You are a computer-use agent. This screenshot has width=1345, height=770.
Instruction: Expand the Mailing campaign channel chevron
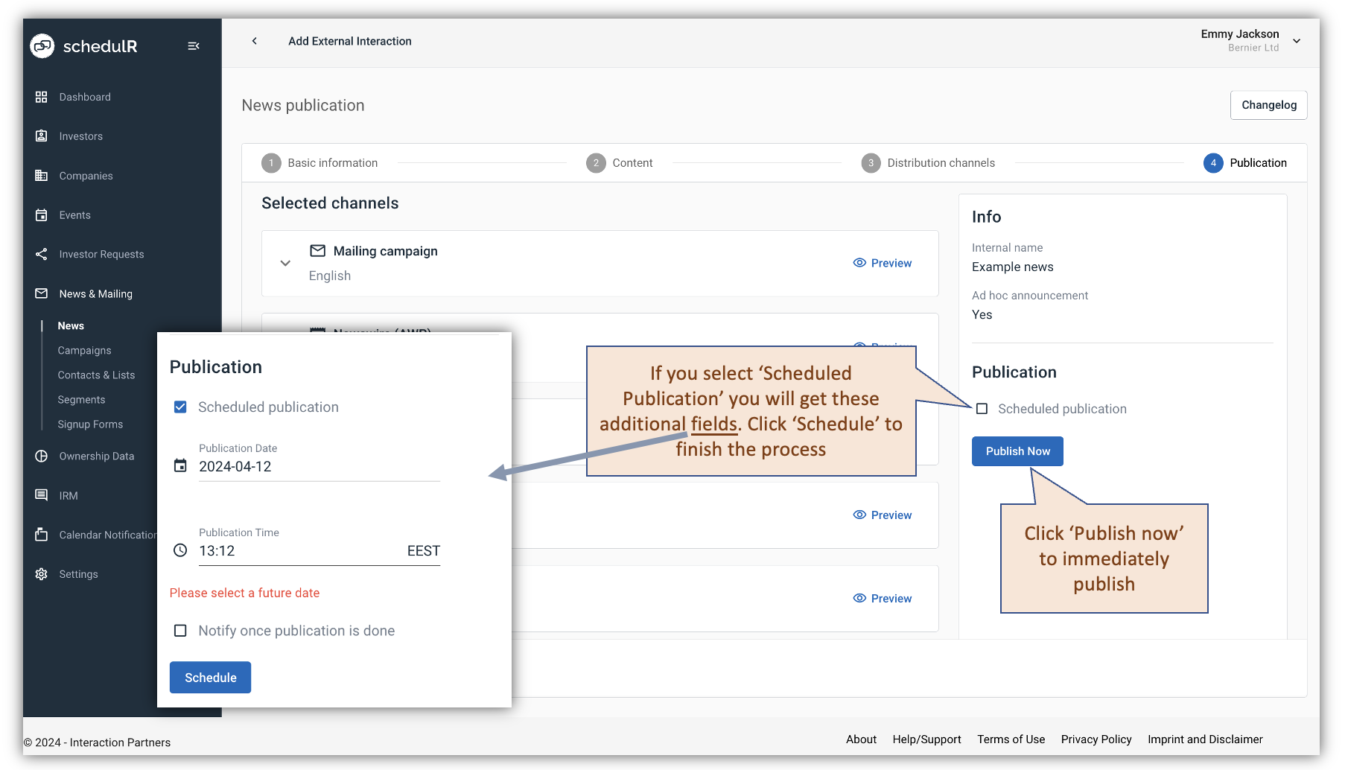285,263
